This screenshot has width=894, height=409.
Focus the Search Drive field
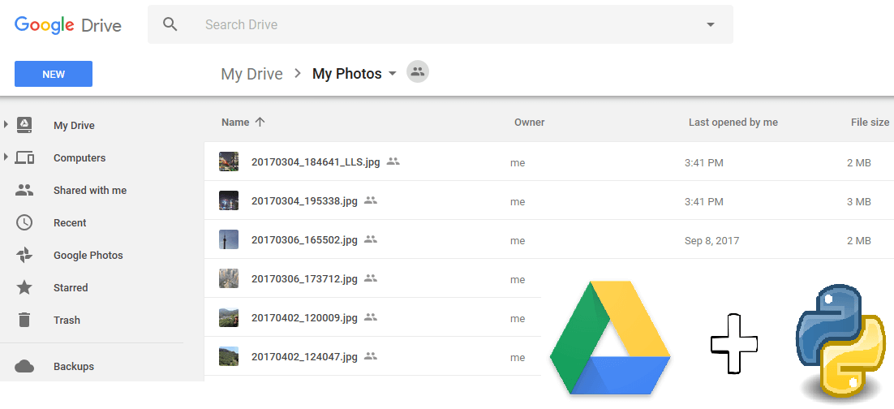point(441,24)
